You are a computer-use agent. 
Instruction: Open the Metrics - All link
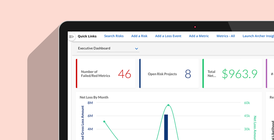[225, 36]
